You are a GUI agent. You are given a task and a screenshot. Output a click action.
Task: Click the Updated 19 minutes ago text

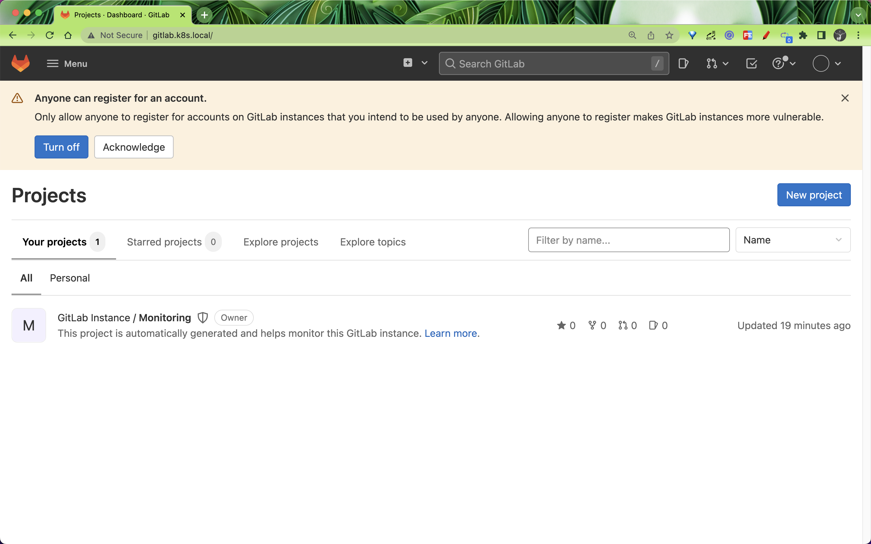794,325
